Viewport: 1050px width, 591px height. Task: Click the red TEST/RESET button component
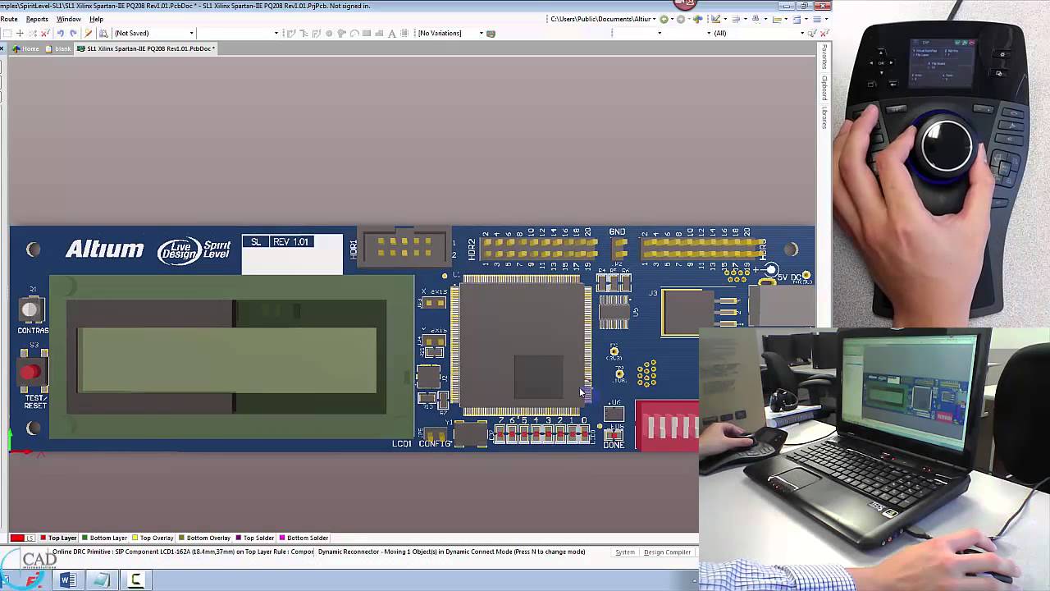pyautogui.click(x=30, y=372)
